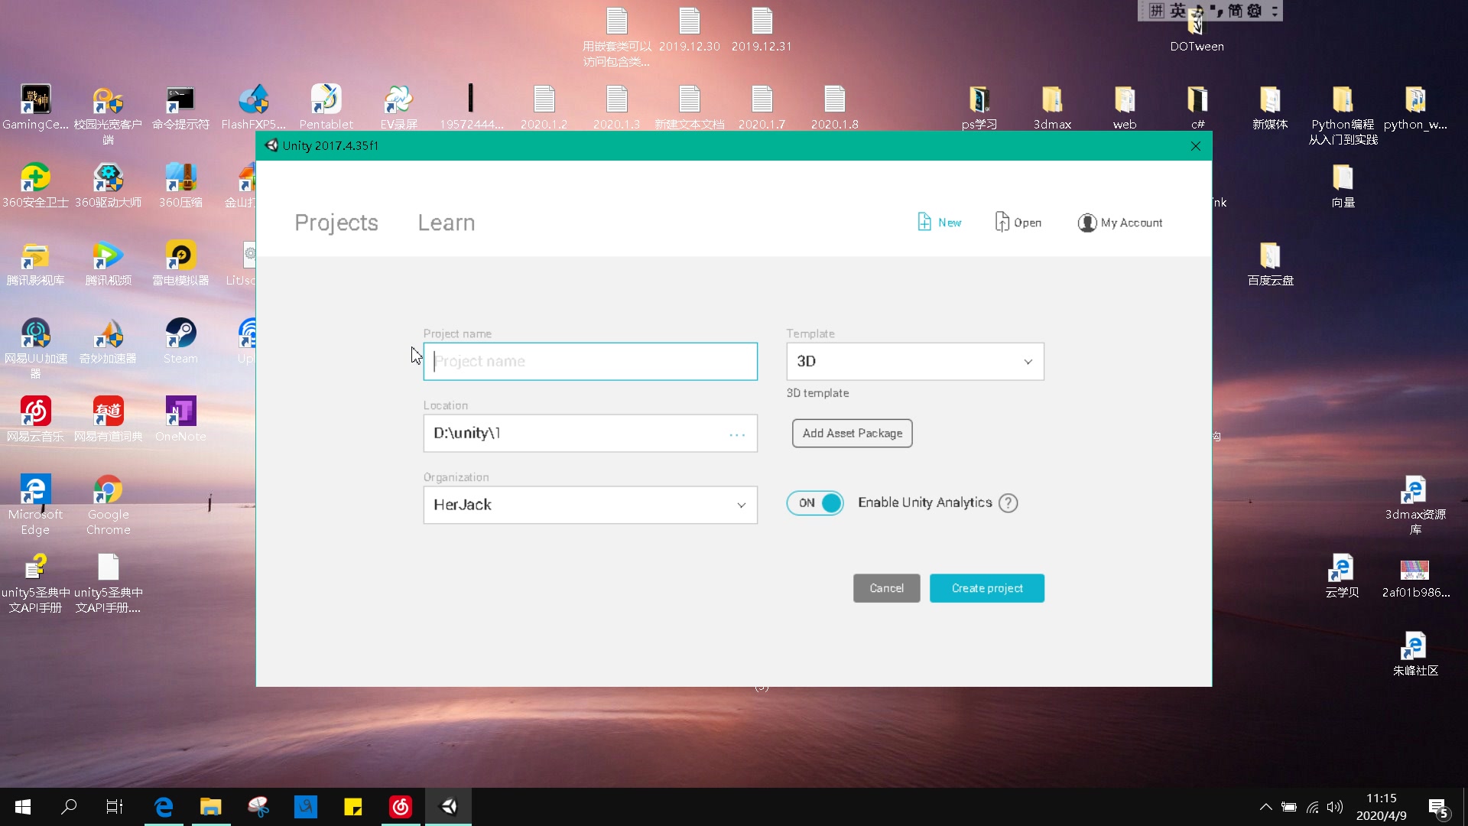Click into the Project name field

(589, 362)
